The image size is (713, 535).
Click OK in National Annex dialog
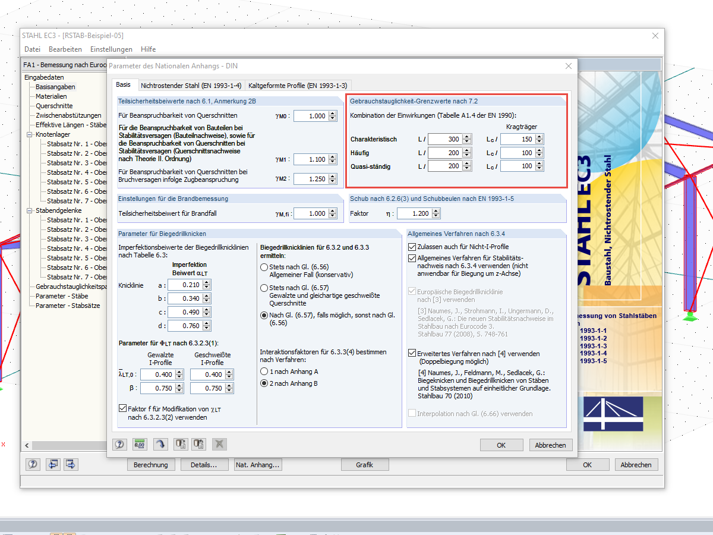[x=501, y=445]
